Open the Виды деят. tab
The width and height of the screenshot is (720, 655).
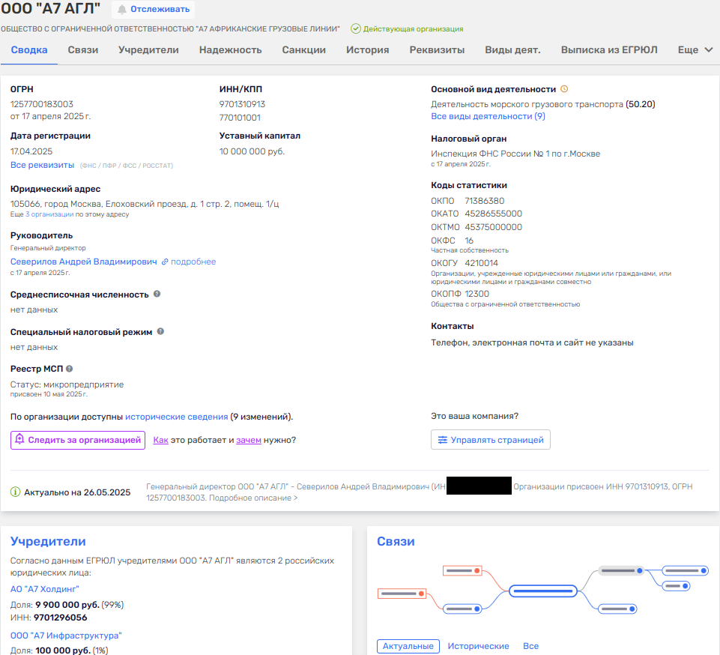(513, 49)
